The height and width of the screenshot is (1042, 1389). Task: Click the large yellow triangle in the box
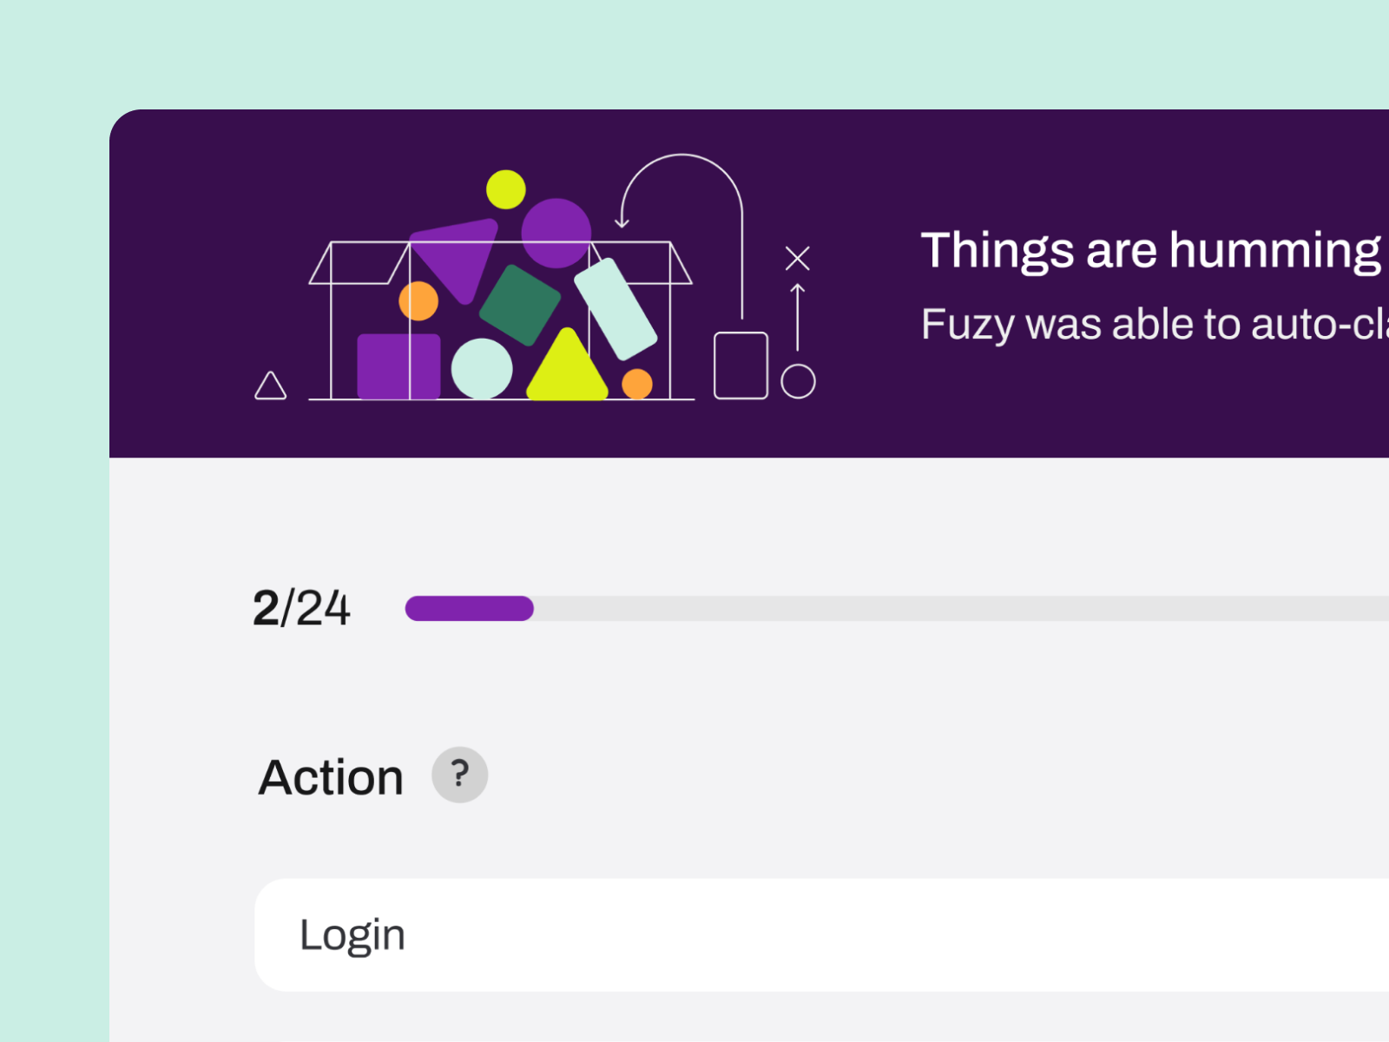coord(567,370)
